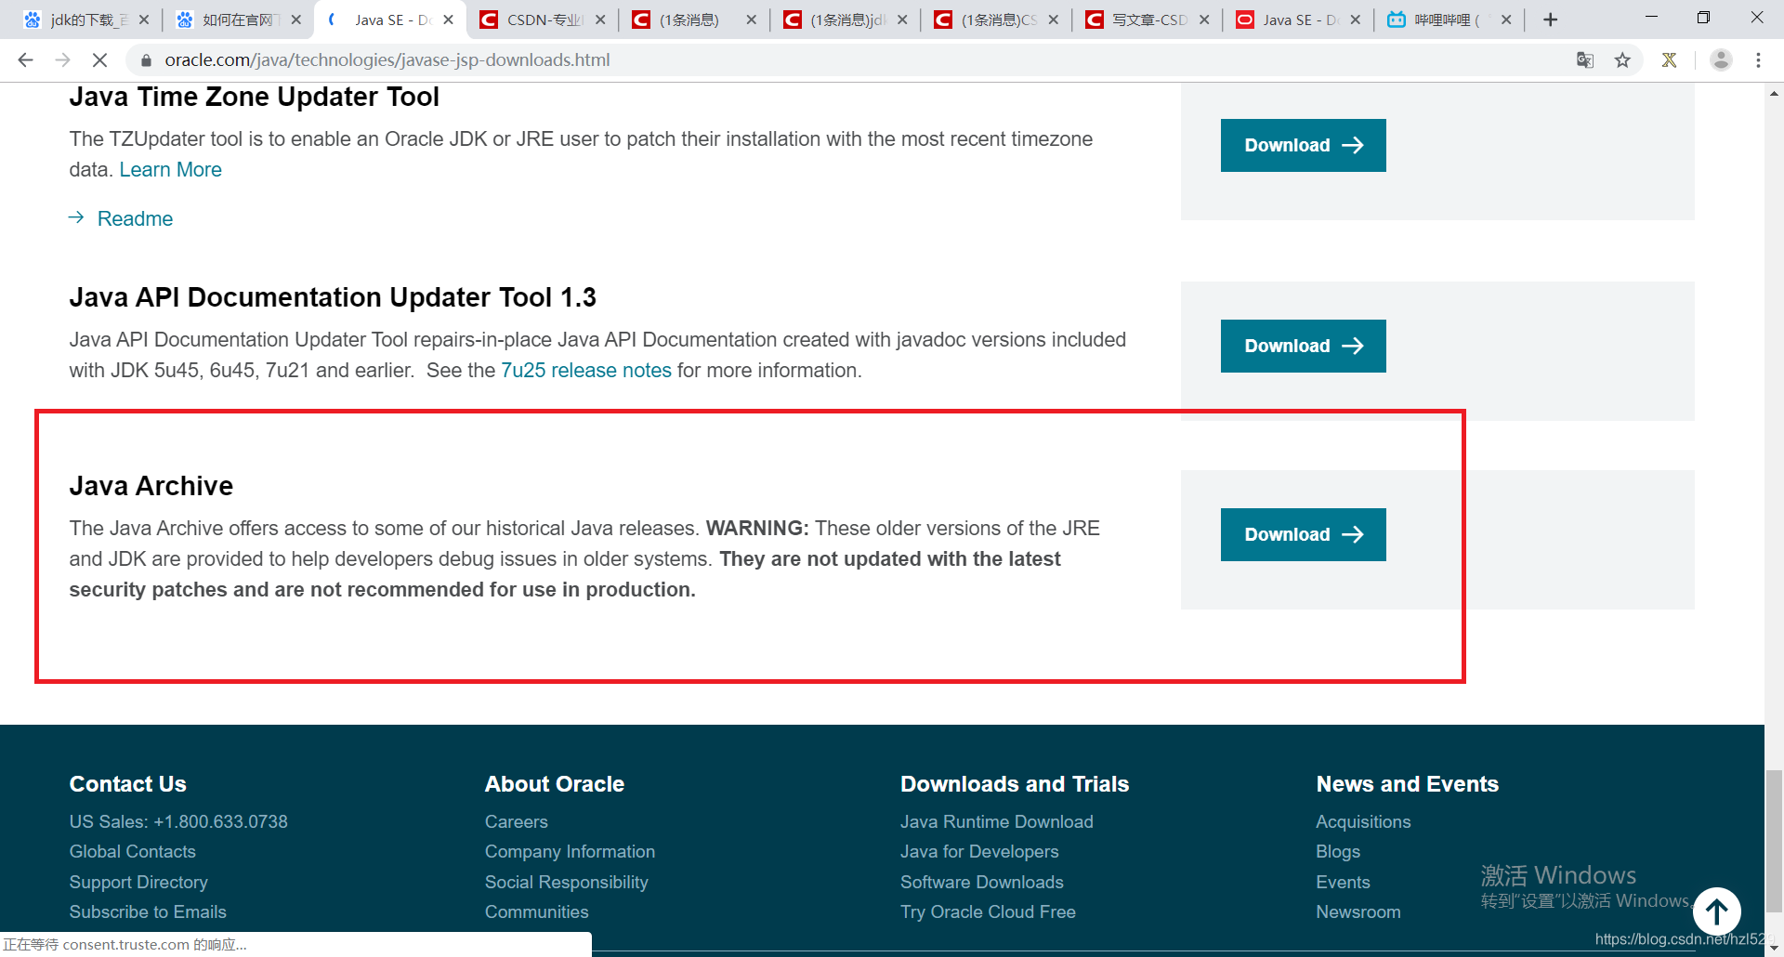Select the 'Downloads and Trials' heading
The image size is (1784, 957).
(x=1015, y=784)
